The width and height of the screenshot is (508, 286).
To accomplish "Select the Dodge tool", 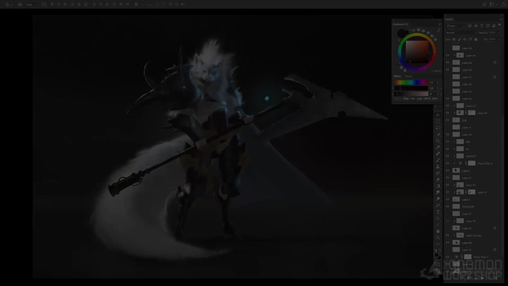I will (x=438, y=199).
